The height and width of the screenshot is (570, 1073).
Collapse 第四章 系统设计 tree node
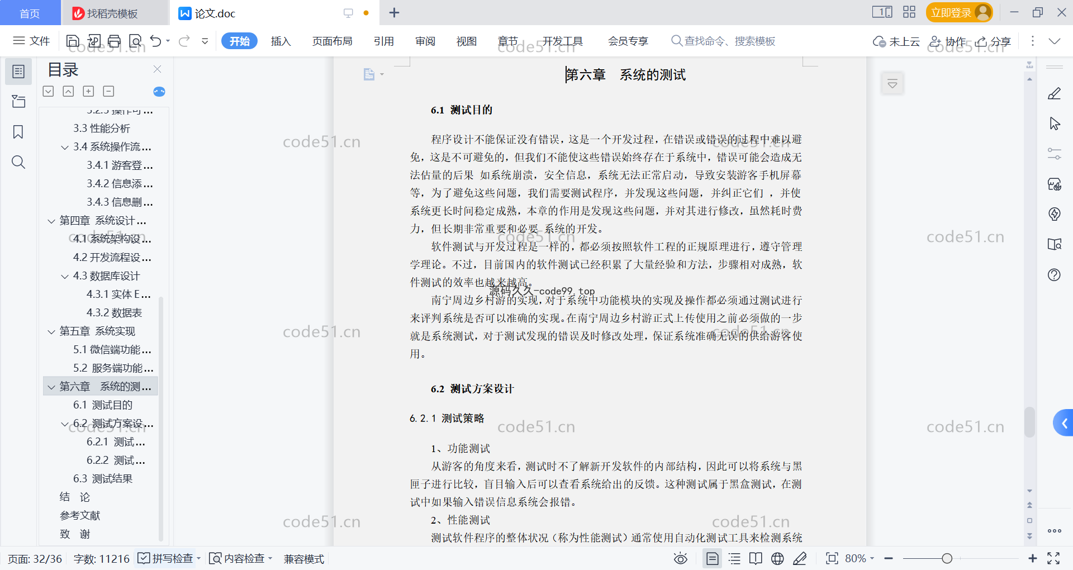point(51,221)
